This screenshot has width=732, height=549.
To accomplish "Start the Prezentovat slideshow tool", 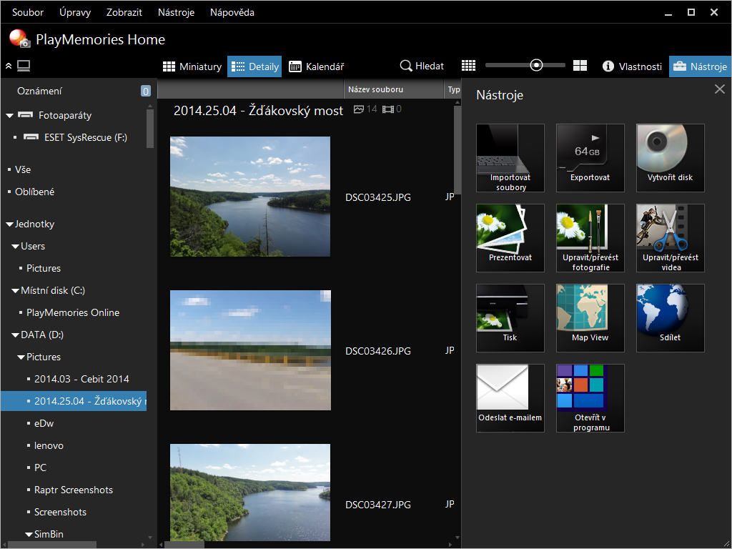I will click(x=510, y=237).
